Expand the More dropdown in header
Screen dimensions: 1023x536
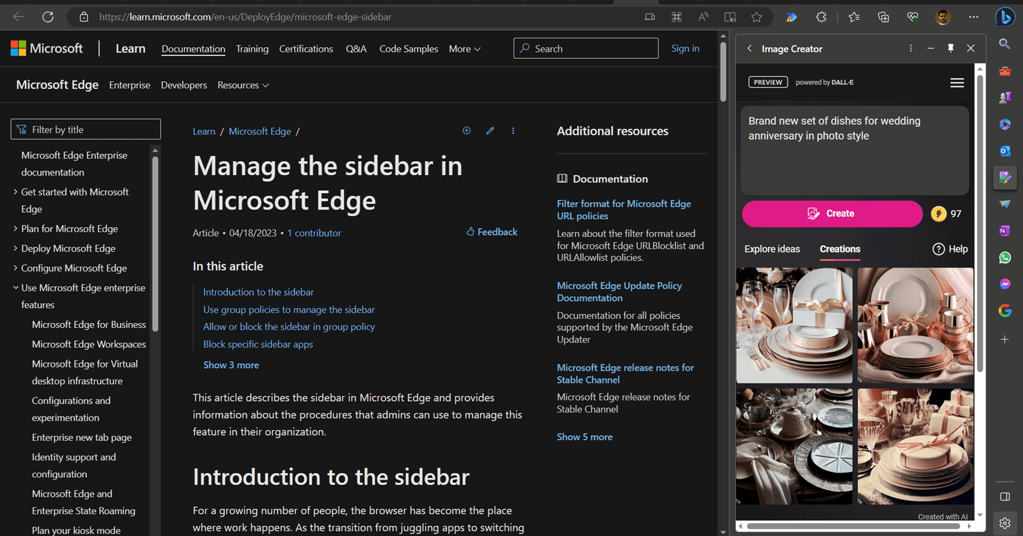[464, 49]
